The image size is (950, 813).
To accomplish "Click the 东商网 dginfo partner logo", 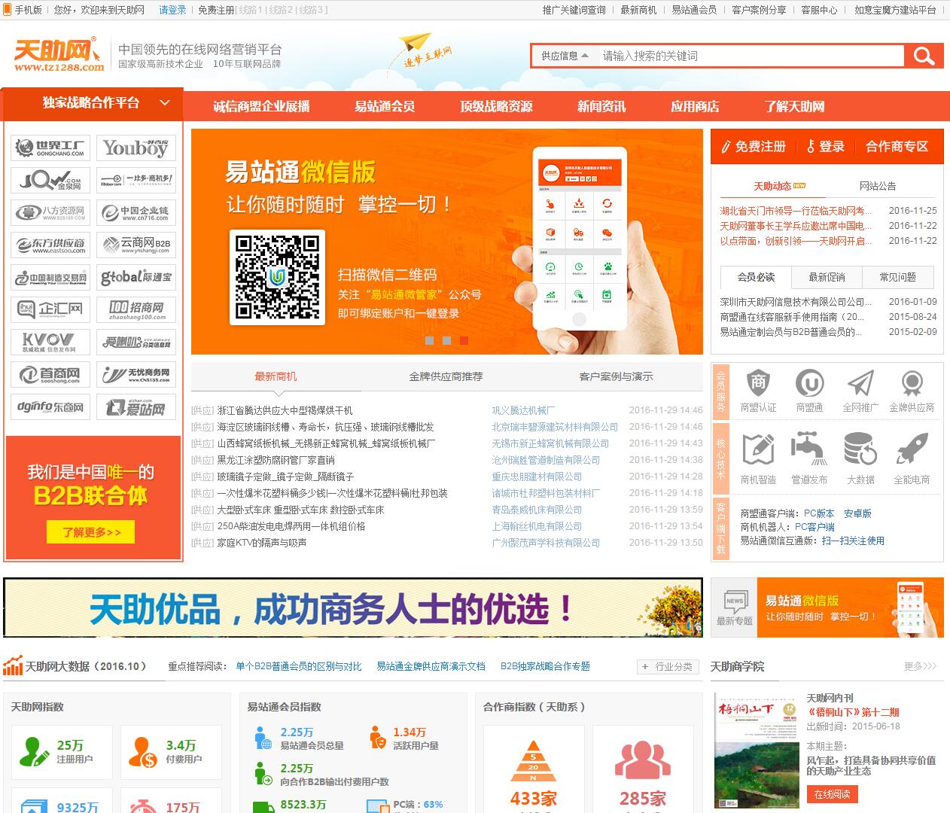I will click(x=50, y=407).
